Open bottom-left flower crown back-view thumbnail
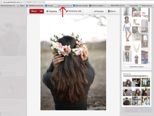154x116 pixels. coord(127,101)
